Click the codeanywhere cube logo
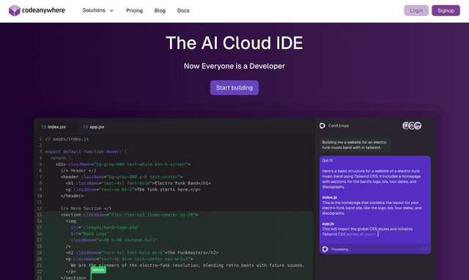 tap(14, 10)
